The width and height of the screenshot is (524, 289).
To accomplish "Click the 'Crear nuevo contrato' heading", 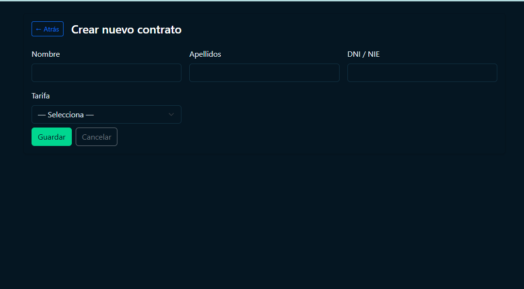I will click(126, 30).
